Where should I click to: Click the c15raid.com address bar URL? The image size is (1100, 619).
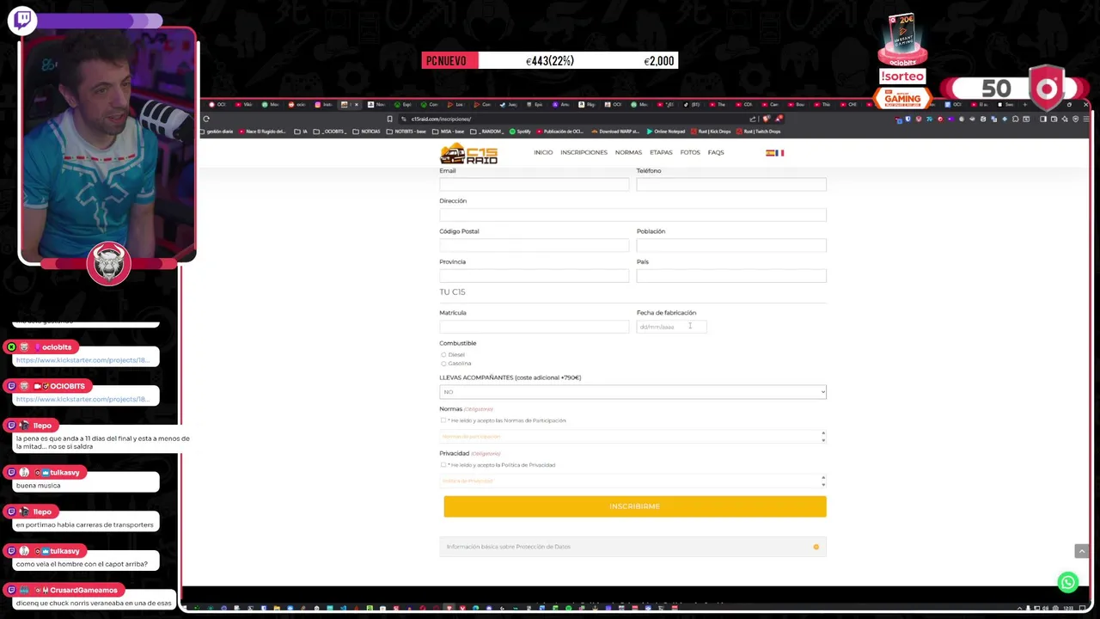(x=441, y=119)
